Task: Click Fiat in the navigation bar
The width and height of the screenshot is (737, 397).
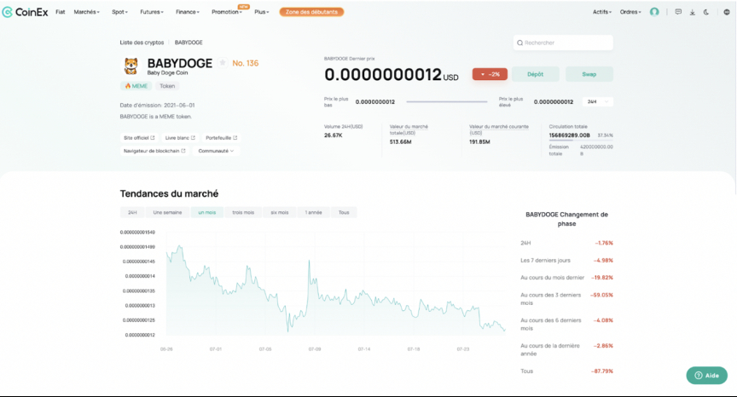Action: [61, 12]
